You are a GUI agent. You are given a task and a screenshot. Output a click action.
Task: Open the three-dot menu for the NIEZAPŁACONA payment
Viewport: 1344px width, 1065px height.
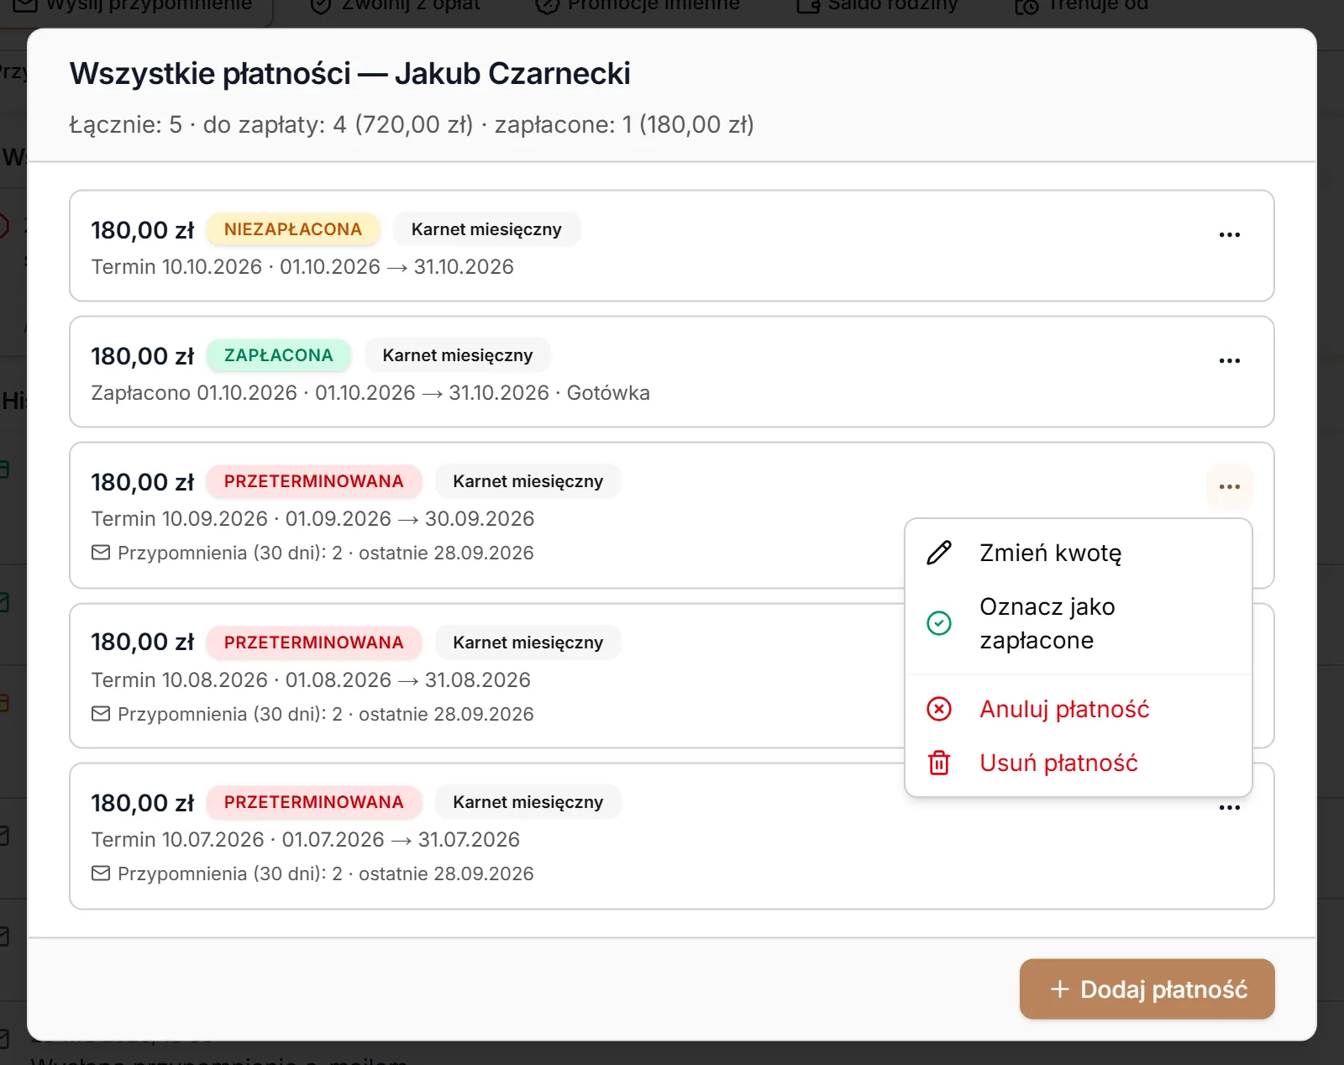click(x=1229, y=234)
